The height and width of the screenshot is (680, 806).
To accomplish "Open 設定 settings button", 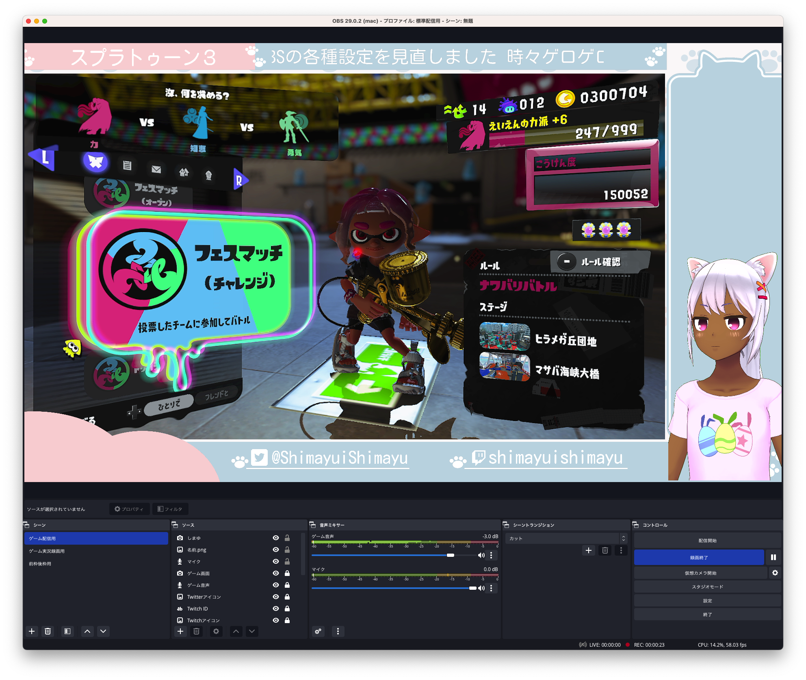I will pos(707,600).
